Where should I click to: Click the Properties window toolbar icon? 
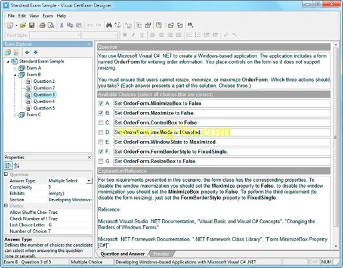[x=148, y=25]
